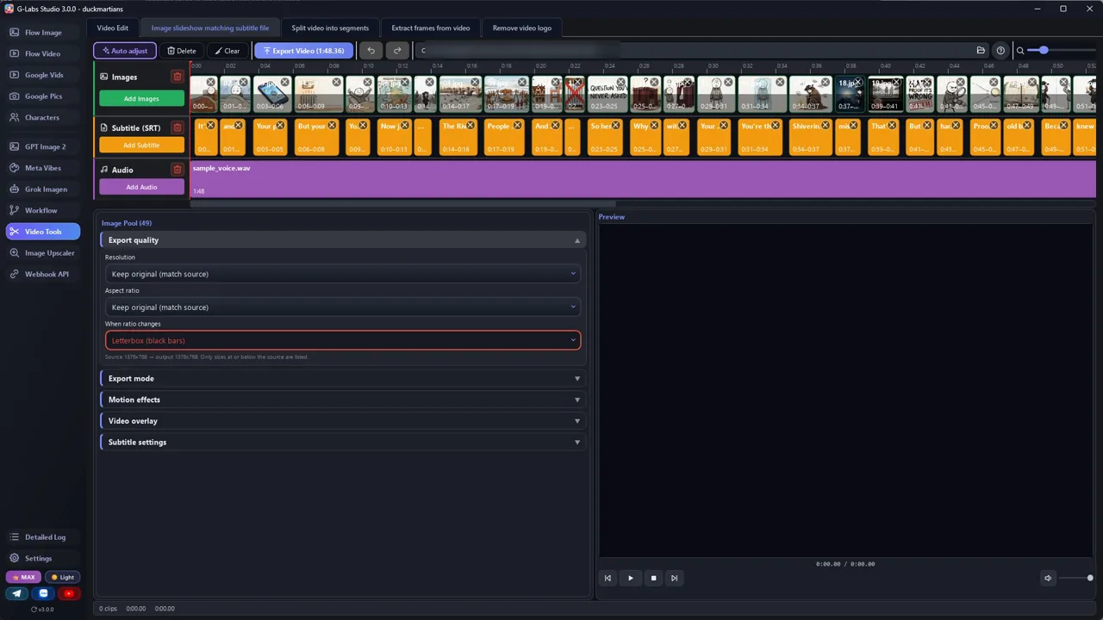Collapse the Export quality section
The image size is (1103, 620).
tap(343, 240)
